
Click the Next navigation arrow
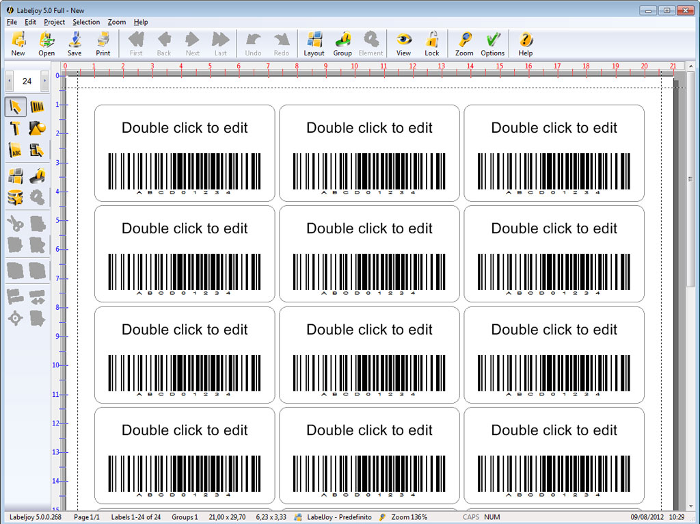click(x=192, y=44)
